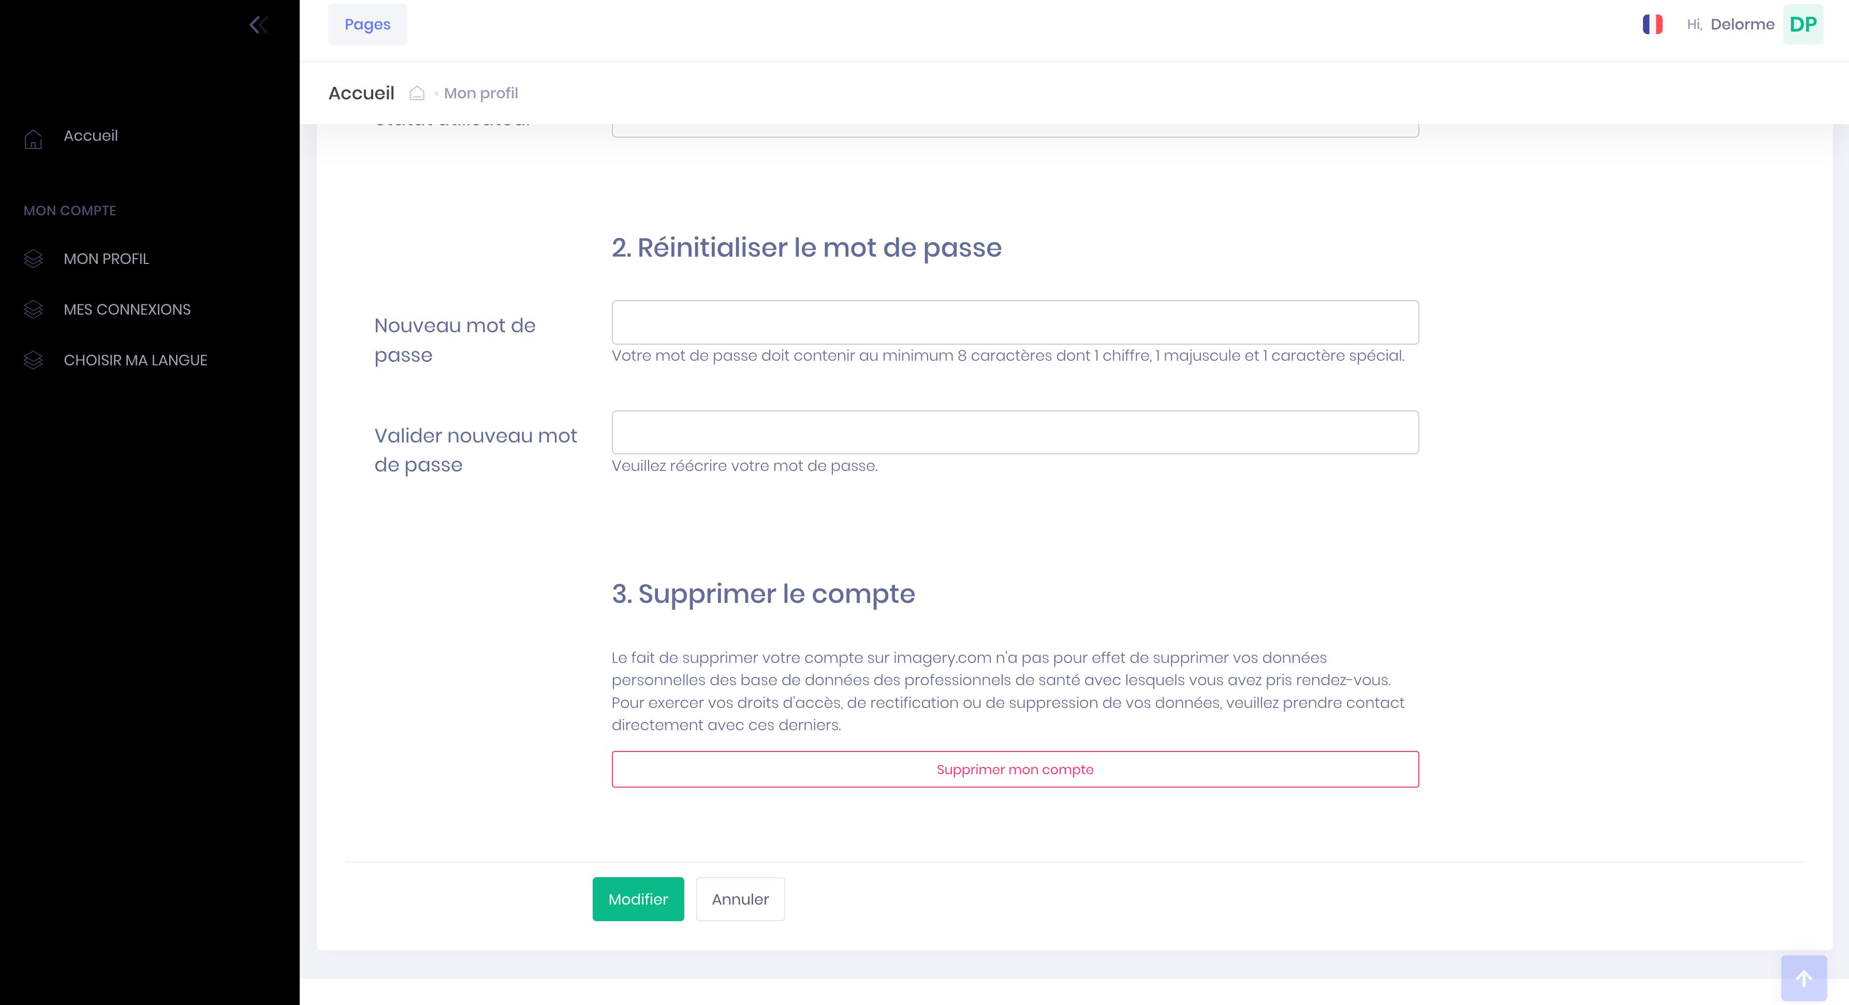This screenshot has height=1005, width=1849.
Task: Click the Mon profil breadcrumb link
Action: 481,93
